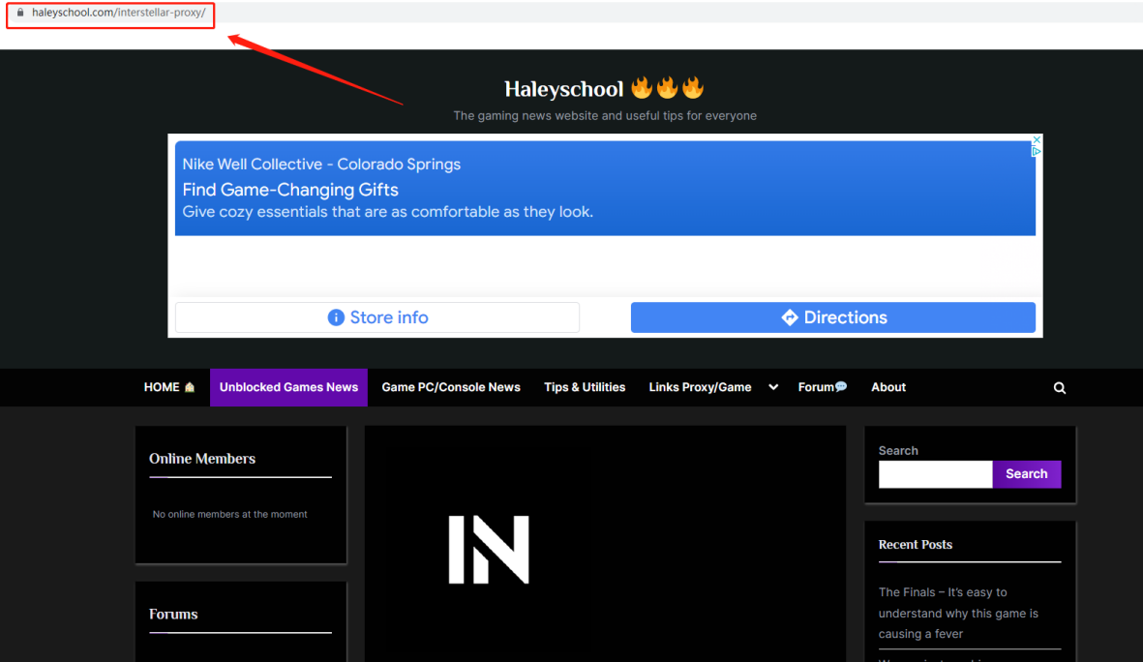Click the lock icon in address bar

point(20,13)
